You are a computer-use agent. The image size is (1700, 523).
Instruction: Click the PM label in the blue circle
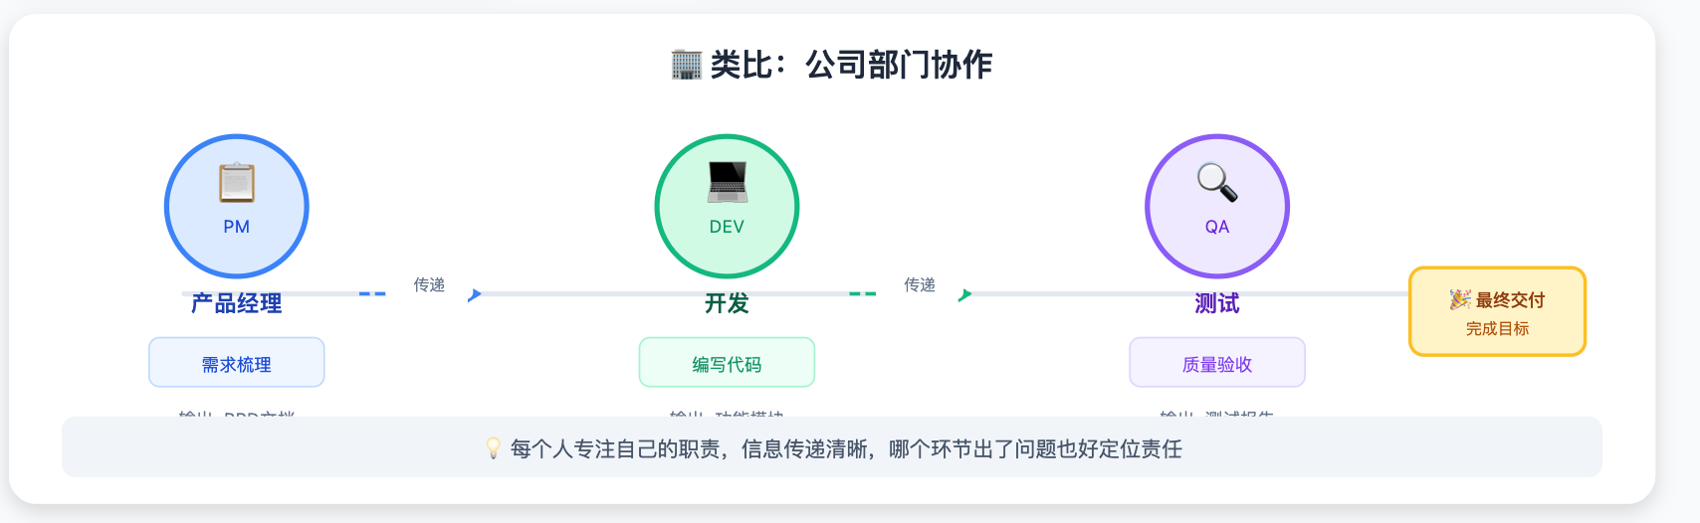tap(237, 227)
